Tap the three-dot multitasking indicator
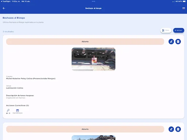 (93, 1)
